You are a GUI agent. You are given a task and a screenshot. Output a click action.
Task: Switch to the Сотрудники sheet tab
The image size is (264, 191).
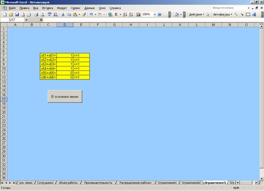tap(45, 182)
